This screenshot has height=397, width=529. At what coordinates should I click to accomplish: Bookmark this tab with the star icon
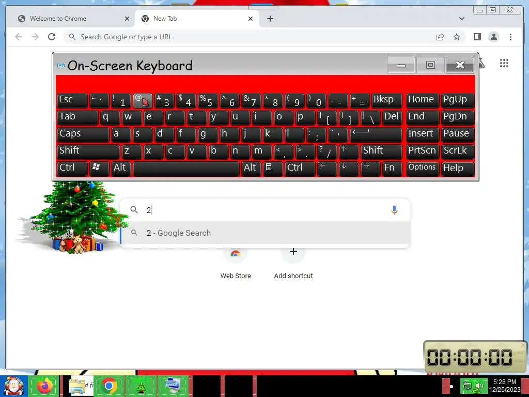(457, 37)
